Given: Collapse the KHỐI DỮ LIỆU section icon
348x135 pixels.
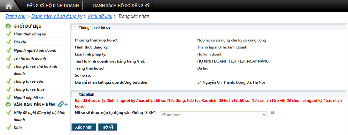Looking at the screenshot, I should 8,26.
